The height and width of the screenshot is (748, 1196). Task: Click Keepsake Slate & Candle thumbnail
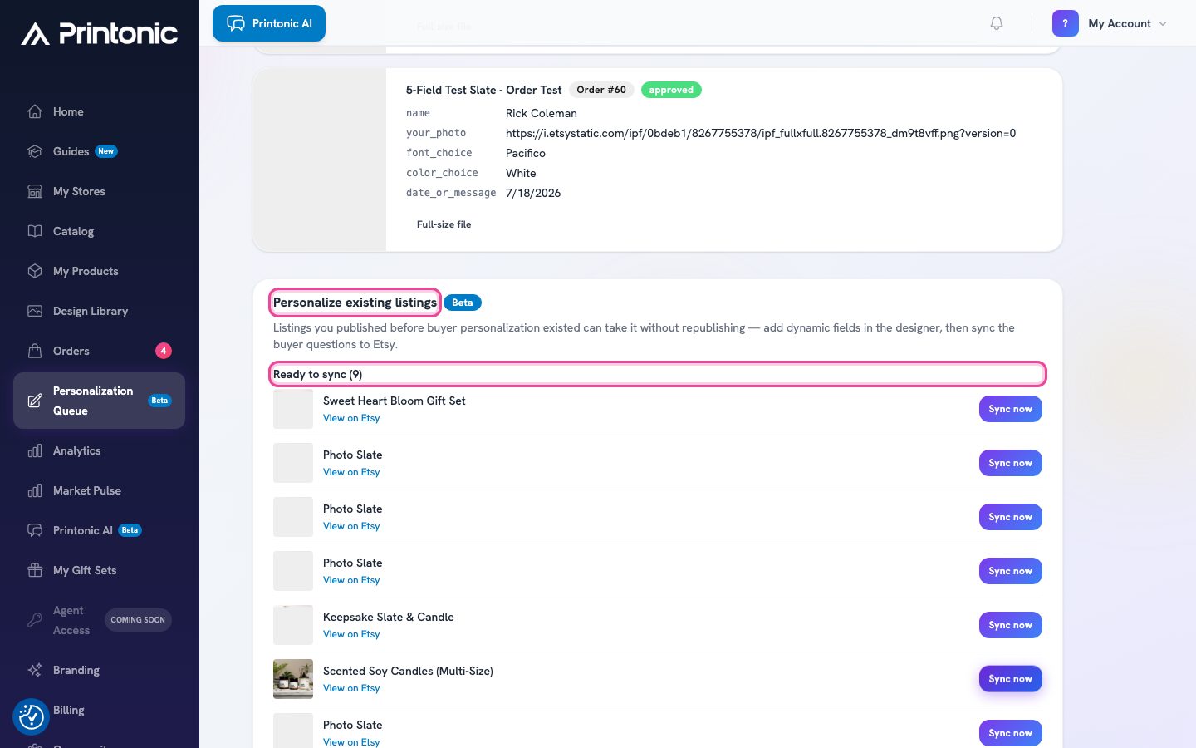pyautogui.click(x=293, y=625)
